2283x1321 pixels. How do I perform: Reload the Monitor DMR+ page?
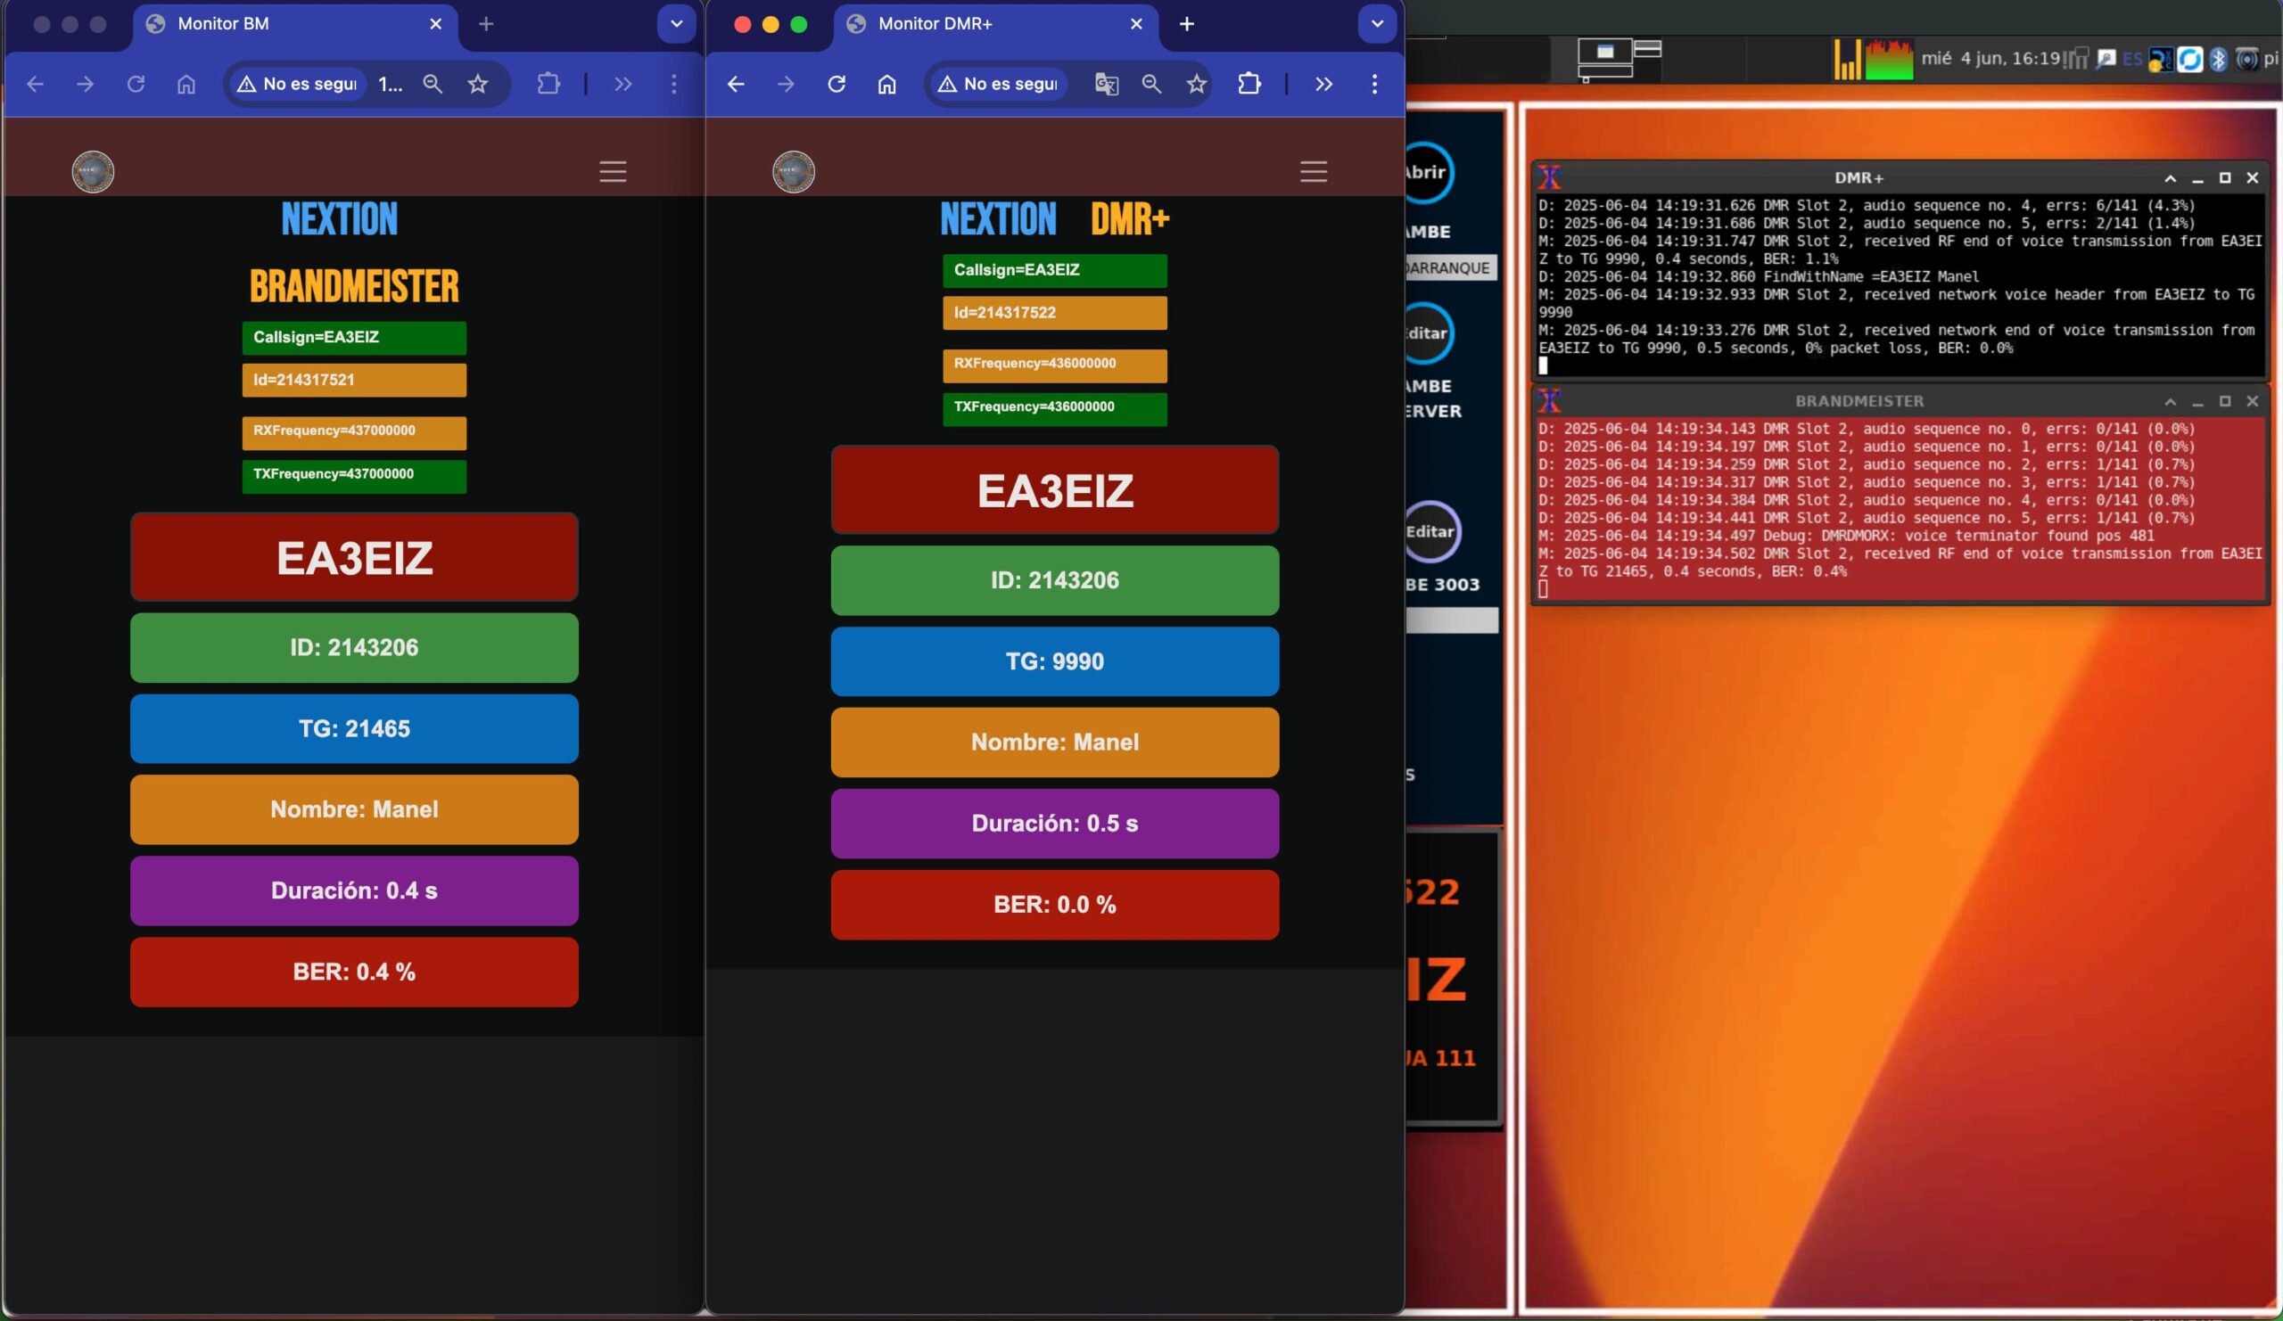tap(837, 84)
